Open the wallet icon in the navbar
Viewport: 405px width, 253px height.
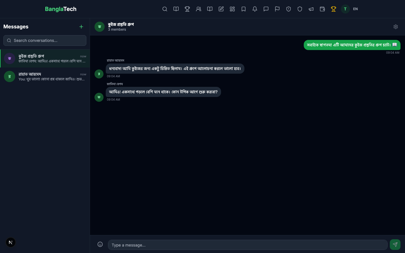(x=322, y=9)
